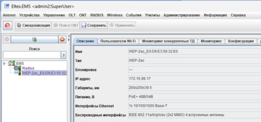Click the Имя field value

(x=194, y=51)
